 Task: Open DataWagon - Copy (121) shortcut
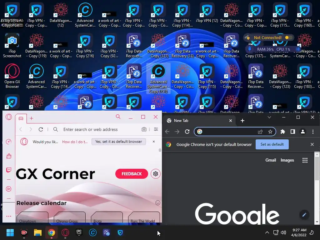click(158, 46)
